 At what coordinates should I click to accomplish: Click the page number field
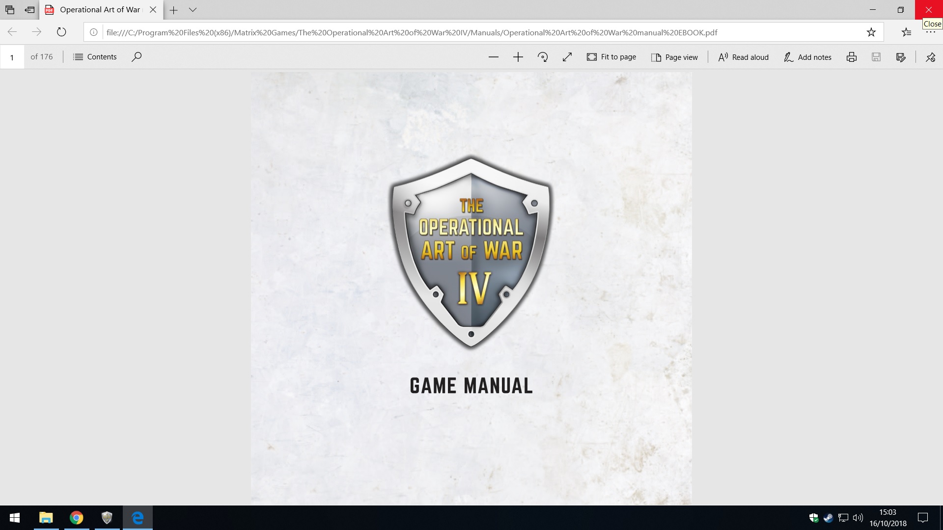coord(12,57)
